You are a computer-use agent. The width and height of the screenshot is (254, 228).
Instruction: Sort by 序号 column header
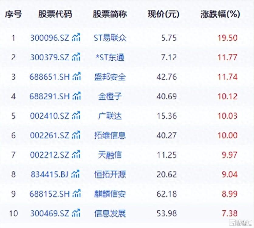pos(13,14)
